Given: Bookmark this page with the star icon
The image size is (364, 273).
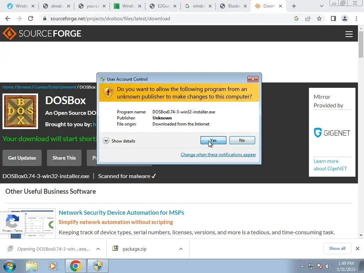Looking at the screenshot, I should (319, 18).
